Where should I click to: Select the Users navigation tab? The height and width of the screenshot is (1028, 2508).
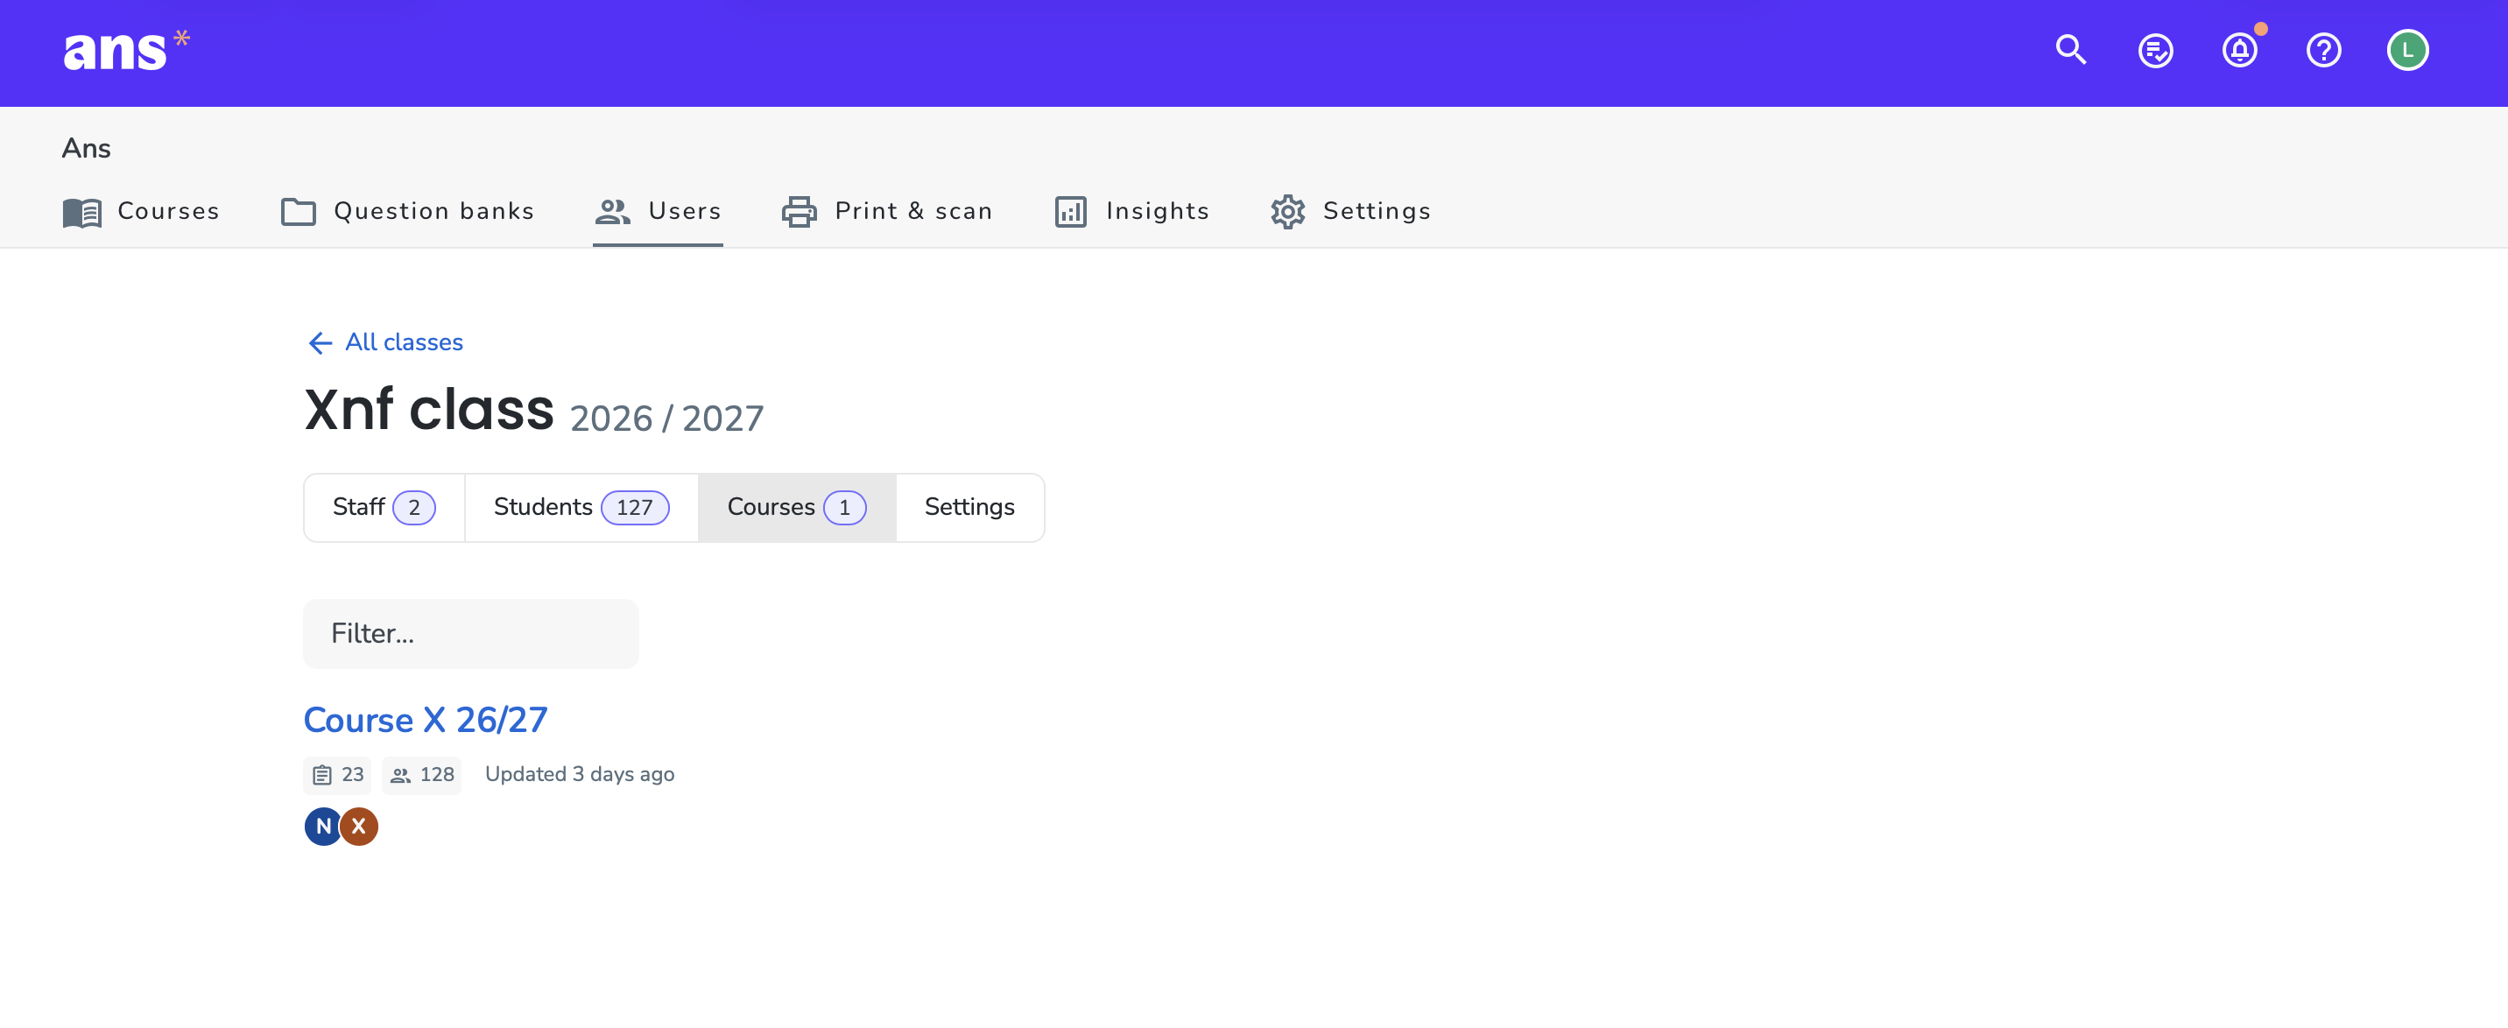click(x=659, y=211)
